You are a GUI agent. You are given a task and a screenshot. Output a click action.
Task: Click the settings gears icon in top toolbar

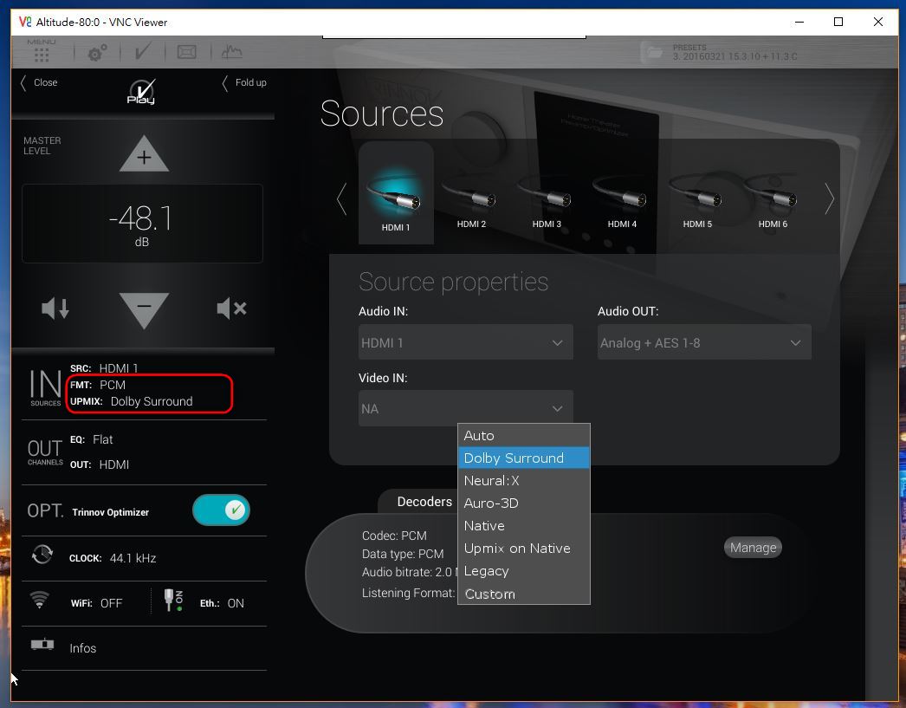(96, 53)
